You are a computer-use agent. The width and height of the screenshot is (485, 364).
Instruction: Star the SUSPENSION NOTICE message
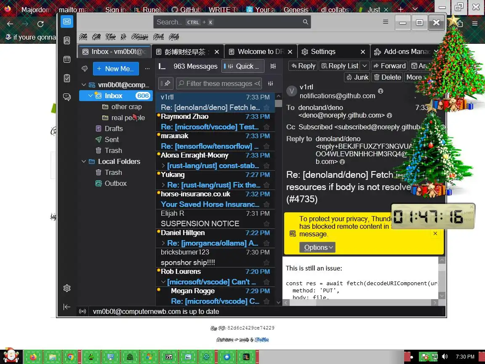coord(266,224)
